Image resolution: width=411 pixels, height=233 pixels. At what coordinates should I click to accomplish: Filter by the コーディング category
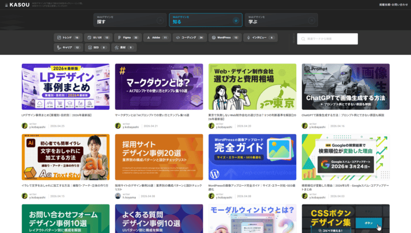[x=190, y=38]
